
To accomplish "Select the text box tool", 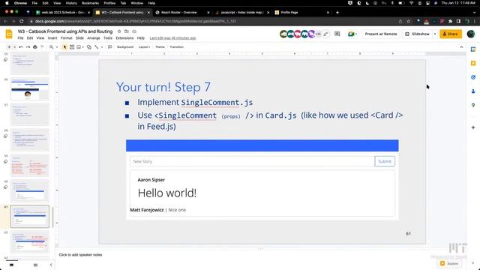I will pos(72,47).
